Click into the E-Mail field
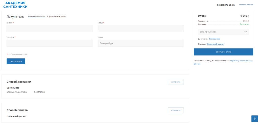This screenshot has height=128, width=259. [x=141, y=29]
